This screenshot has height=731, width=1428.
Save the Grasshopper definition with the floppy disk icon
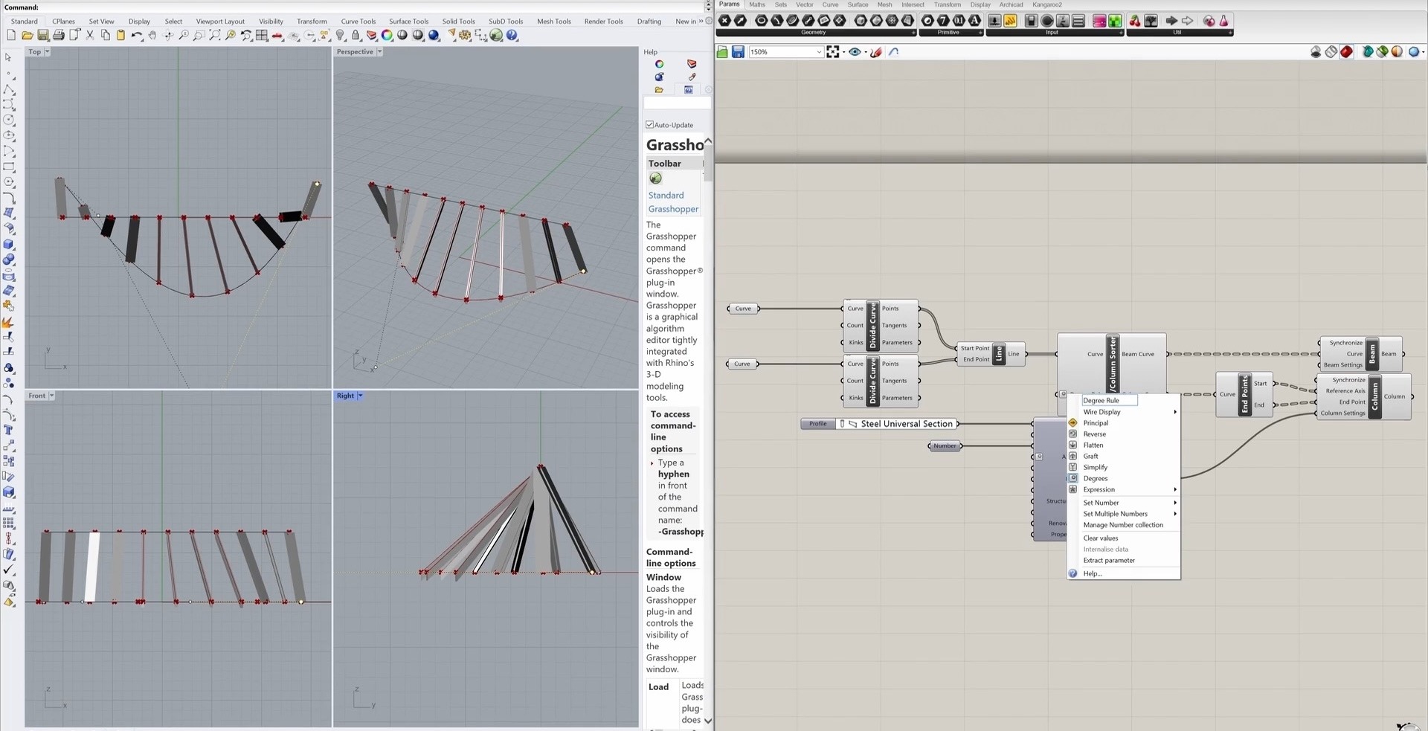click(x=738, y=51)
